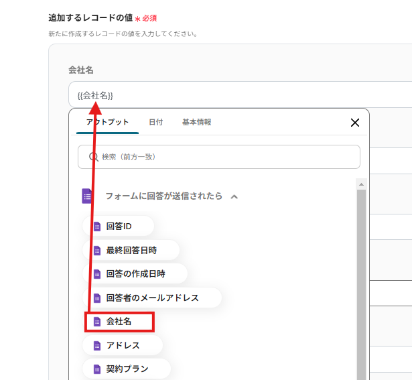Click the vertical scrollbar thumb in list
Image resolution: width=412 pixels, height=380 pixels.
pos(361,285)
